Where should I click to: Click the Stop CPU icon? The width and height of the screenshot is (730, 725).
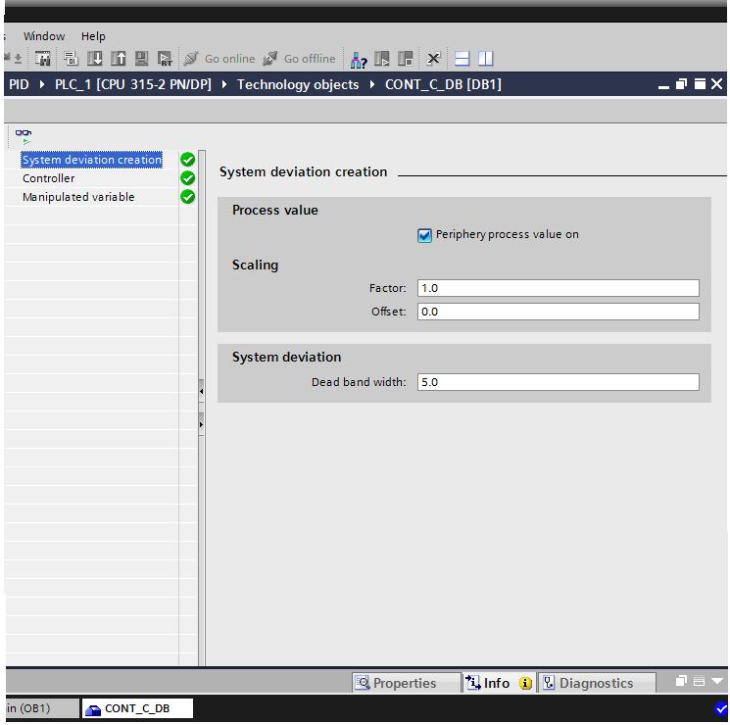405,59
